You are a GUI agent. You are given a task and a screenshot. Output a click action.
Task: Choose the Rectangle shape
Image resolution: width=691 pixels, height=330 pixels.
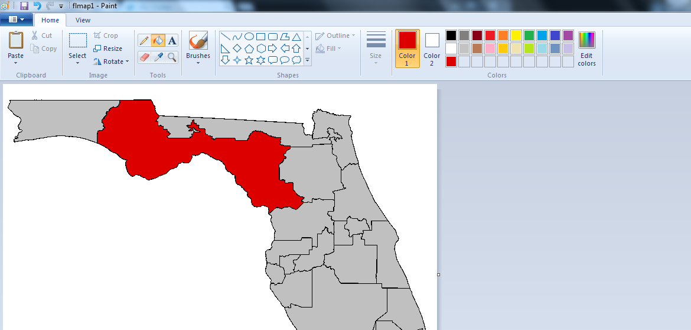(261, 37)
